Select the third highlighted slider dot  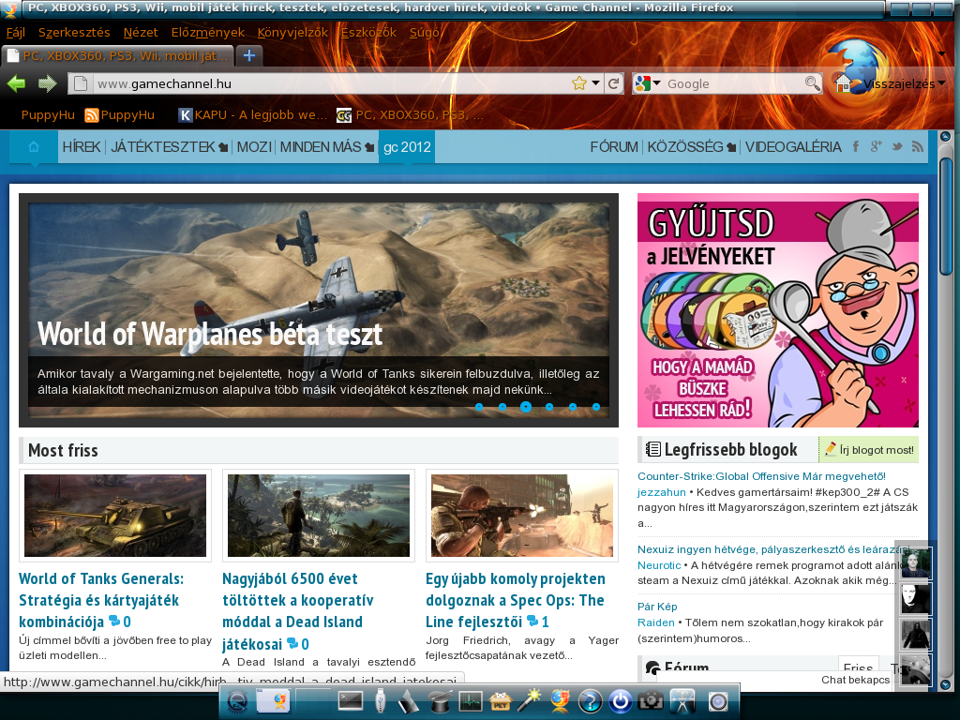pyautogui.click(x=525, y=407)
